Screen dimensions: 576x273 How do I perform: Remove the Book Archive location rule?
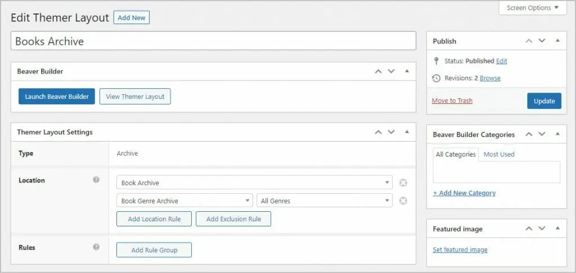click(403, 183)
